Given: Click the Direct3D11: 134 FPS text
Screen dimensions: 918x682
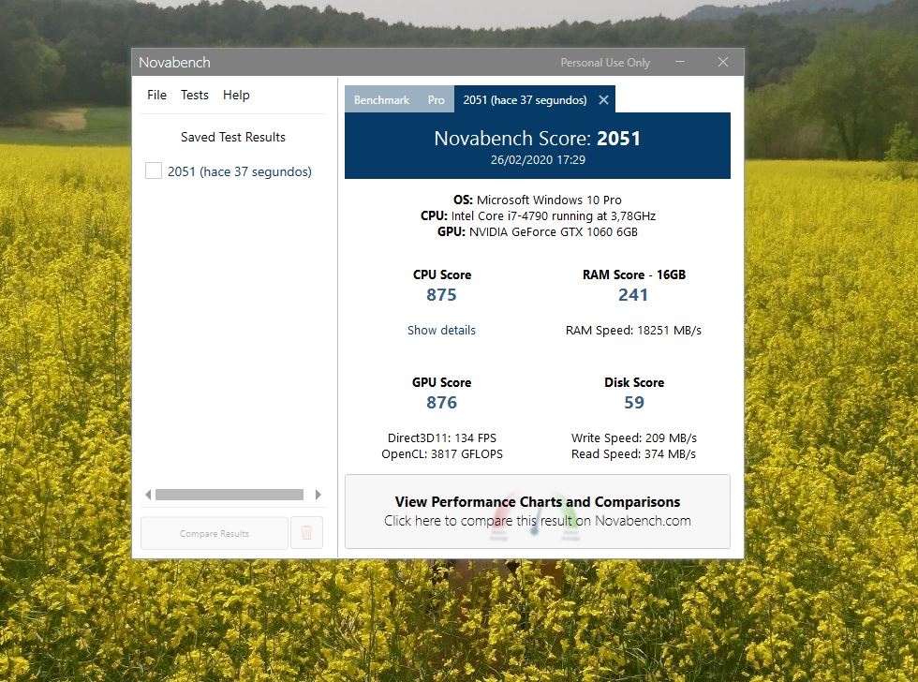Looking at the screenshot, I should click(441, 437).
